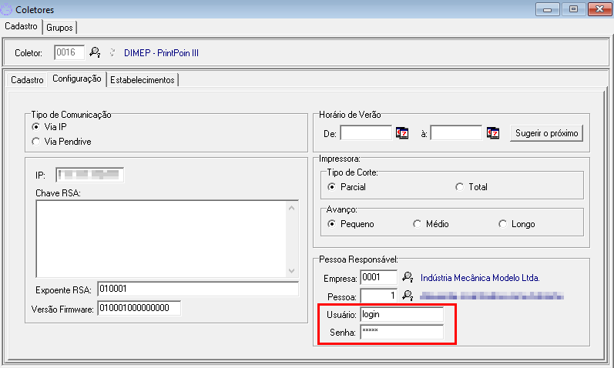Open calendar picker for the De date
Image resolution: width=614 pixels, height=368 pixels.
[401, 133]
